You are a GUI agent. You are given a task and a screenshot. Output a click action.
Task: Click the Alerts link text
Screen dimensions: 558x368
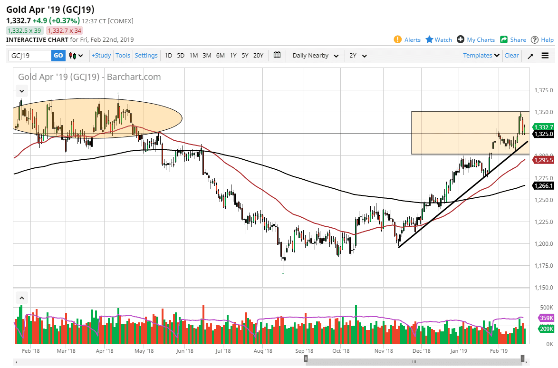pos(413,40)
